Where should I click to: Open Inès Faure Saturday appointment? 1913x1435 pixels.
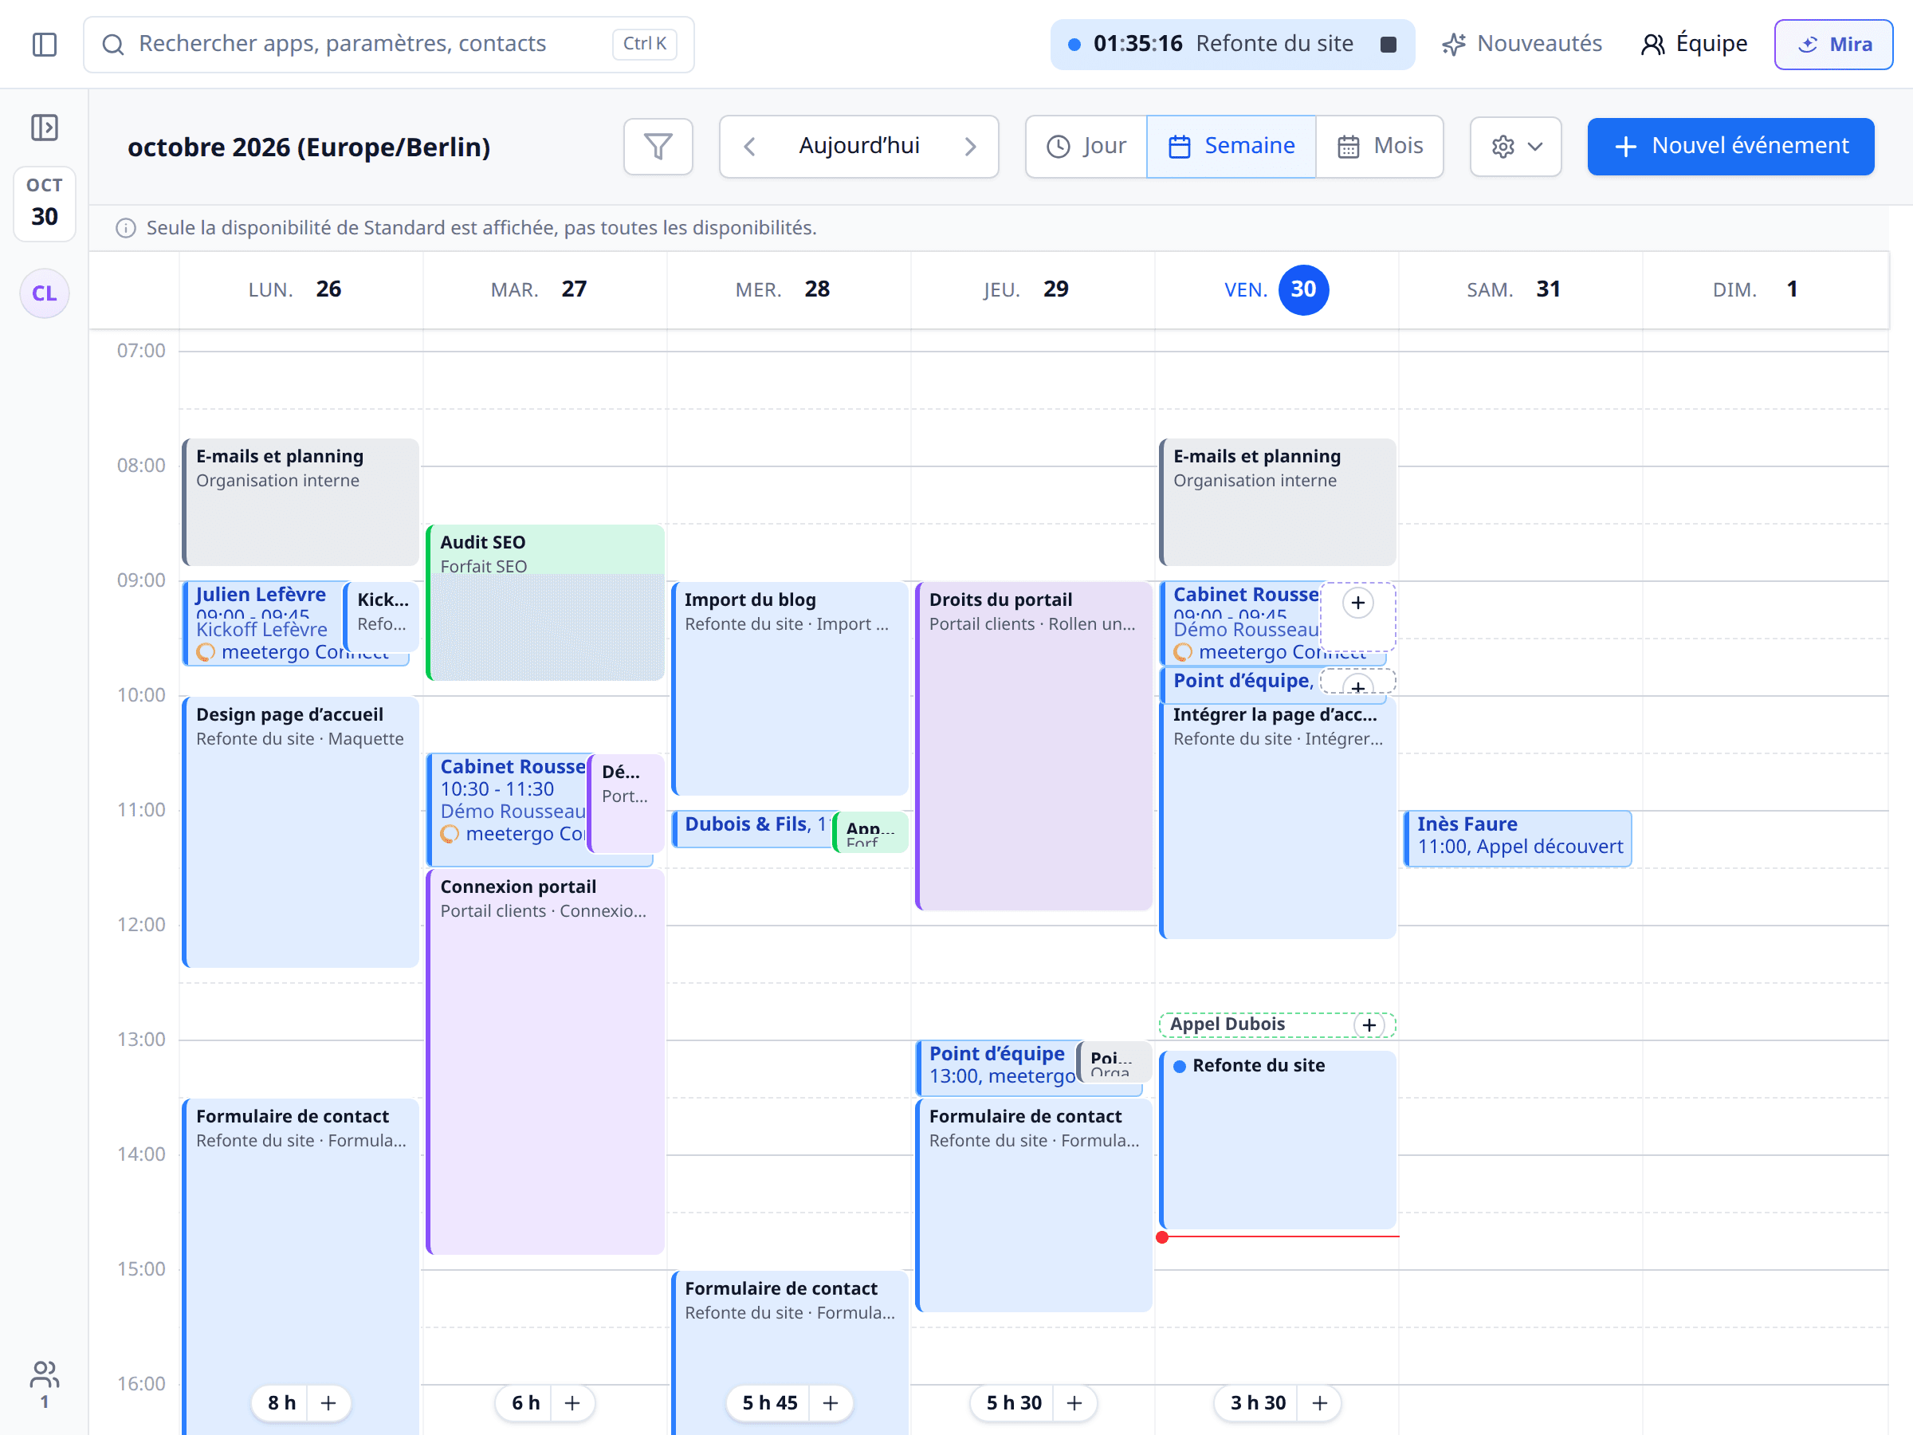click(1517, 838)
